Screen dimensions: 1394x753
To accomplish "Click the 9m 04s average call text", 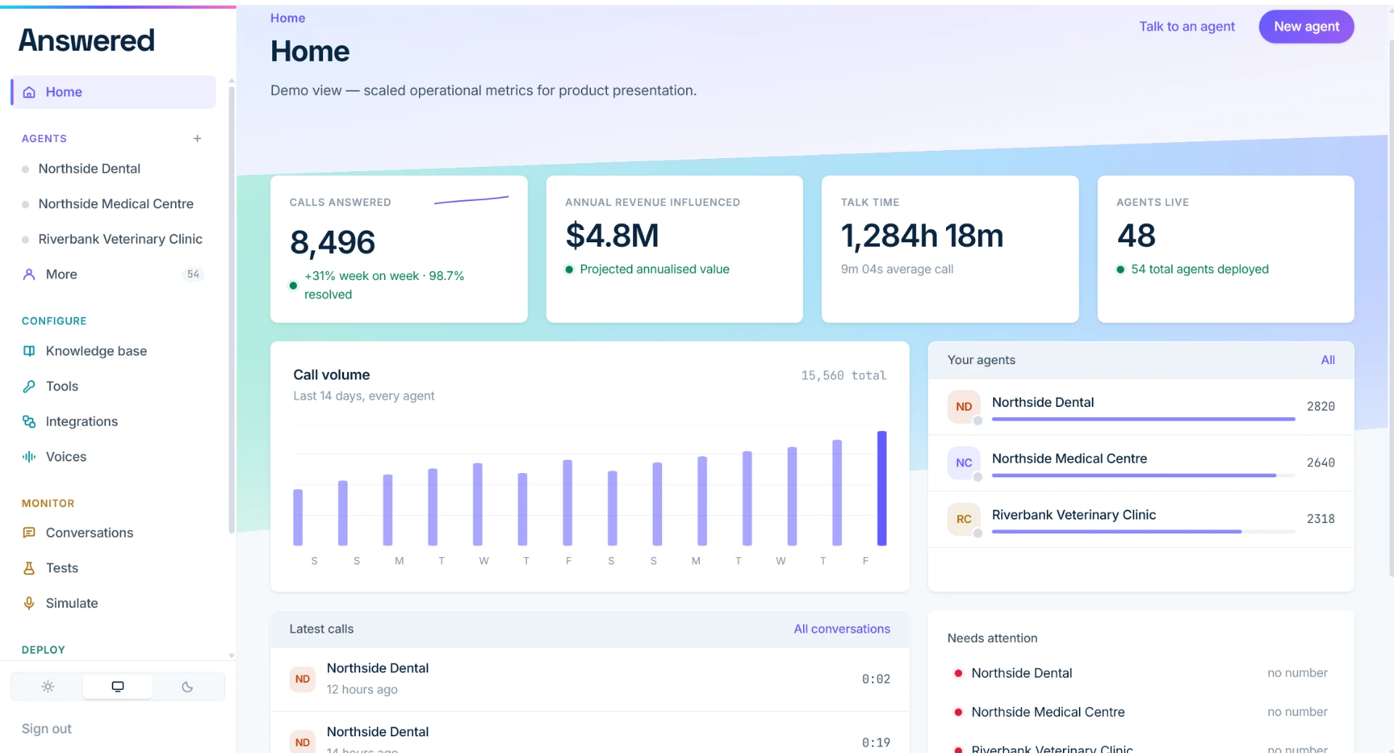I will pyautogui.click(x=897, y=270).
